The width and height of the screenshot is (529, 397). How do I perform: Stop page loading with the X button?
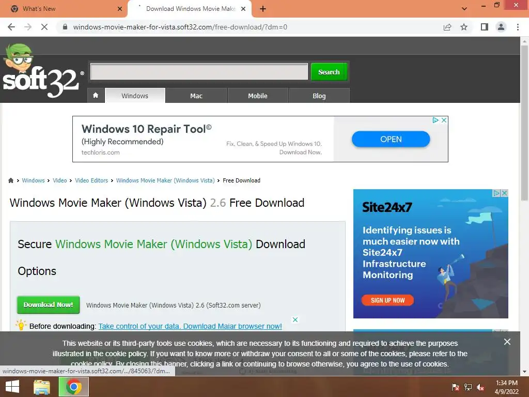44,27
